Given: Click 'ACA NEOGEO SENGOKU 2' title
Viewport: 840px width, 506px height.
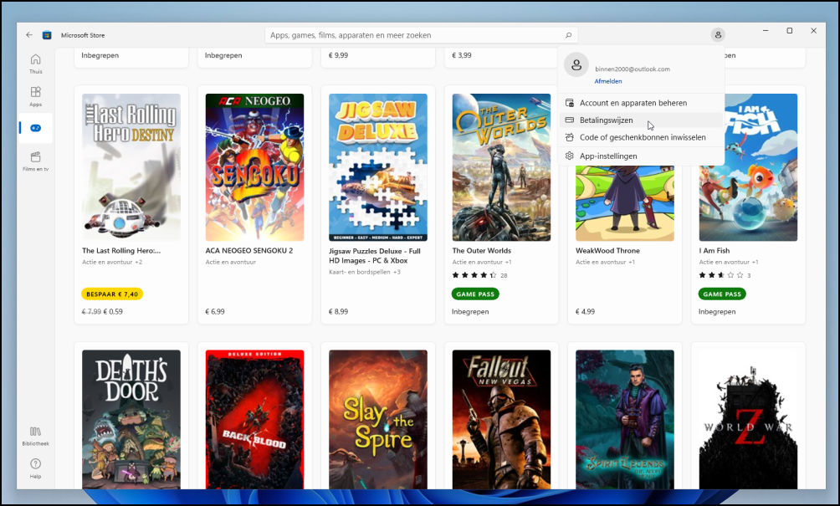Looking at the screenshot, I should coord(249,251).
